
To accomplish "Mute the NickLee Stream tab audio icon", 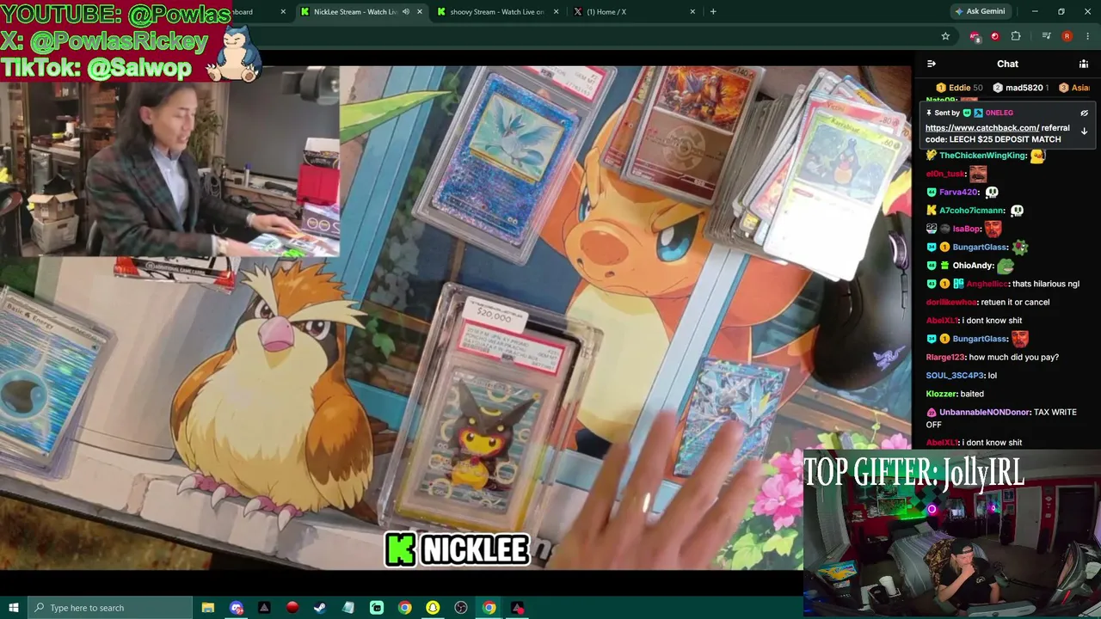I will pyautogui.click(x=406, y=12).
